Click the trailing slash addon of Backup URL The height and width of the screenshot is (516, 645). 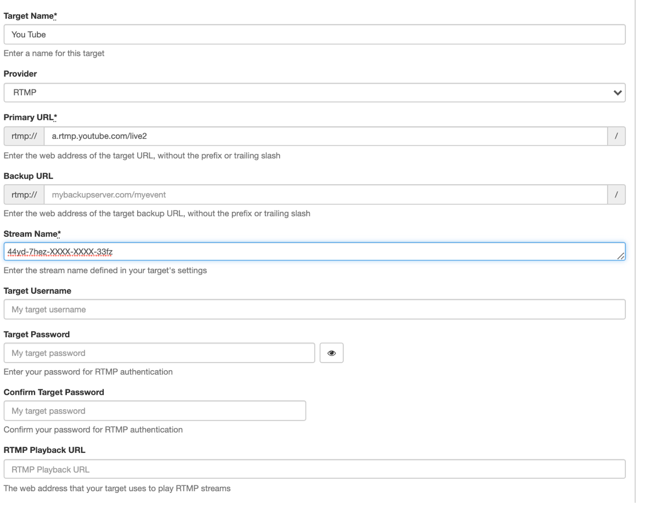tap(617, 195)
